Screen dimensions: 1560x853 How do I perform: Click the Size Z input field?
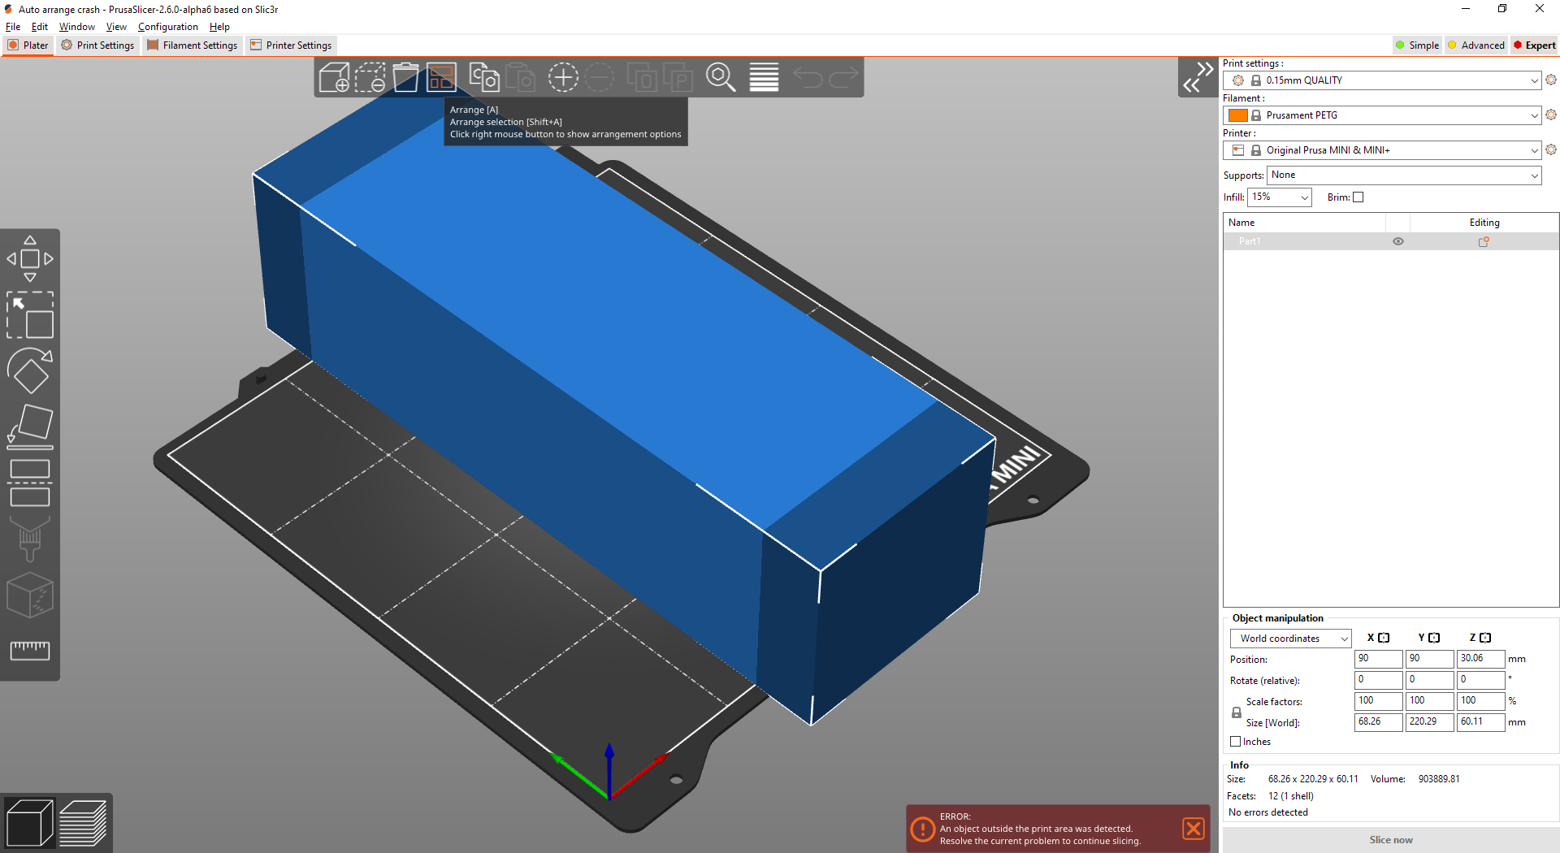point(1480,721)
